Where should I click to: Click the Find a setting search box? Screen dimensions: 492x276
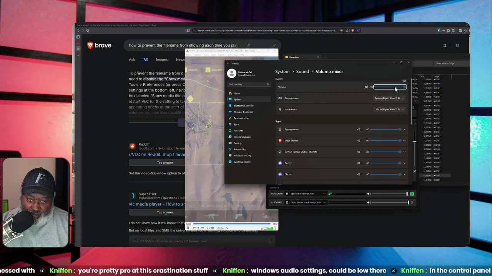point(249,84)
